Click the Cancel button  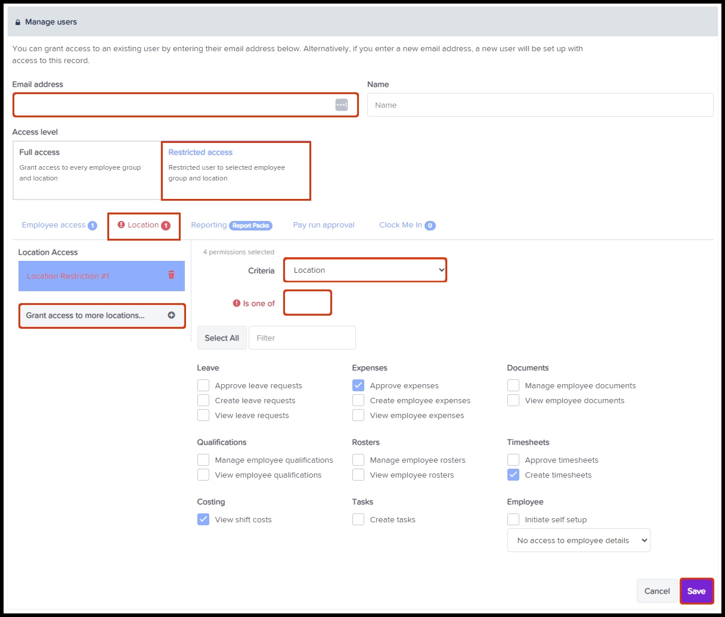coord(657,591)
